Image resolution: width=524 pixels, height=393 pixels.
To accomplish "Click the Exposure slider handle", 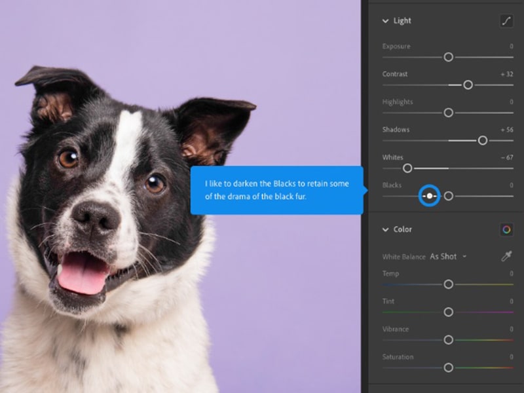I will [x=449, y=58].
